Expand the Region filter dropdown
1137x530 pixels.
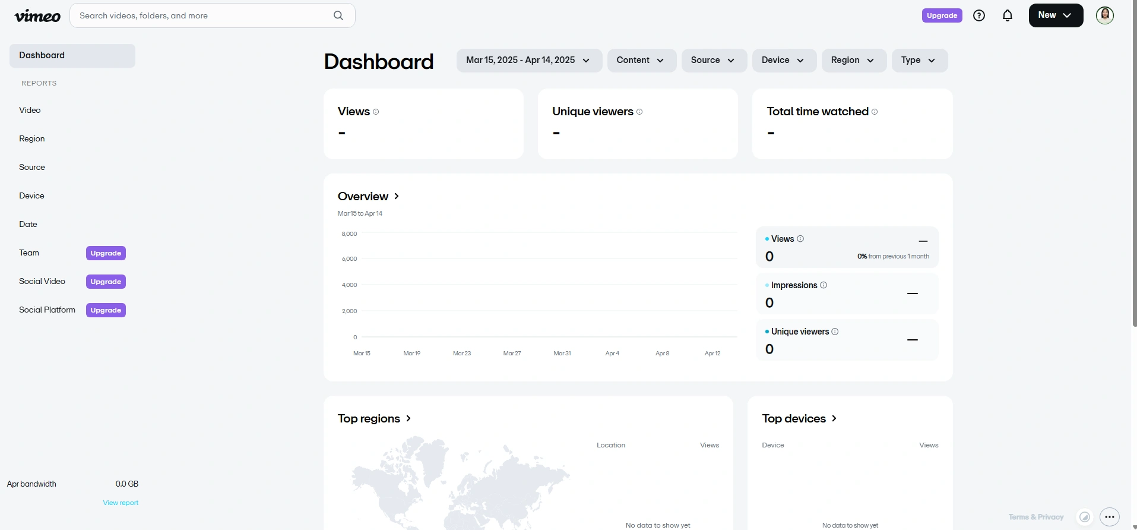854,61
